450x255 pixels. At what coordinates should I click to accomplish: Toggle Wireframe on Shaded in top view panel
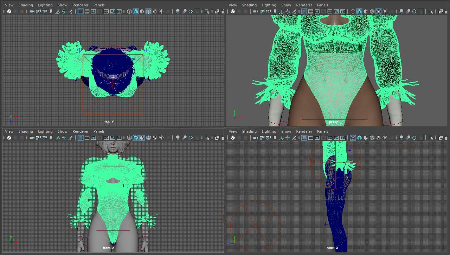[148, 11]
